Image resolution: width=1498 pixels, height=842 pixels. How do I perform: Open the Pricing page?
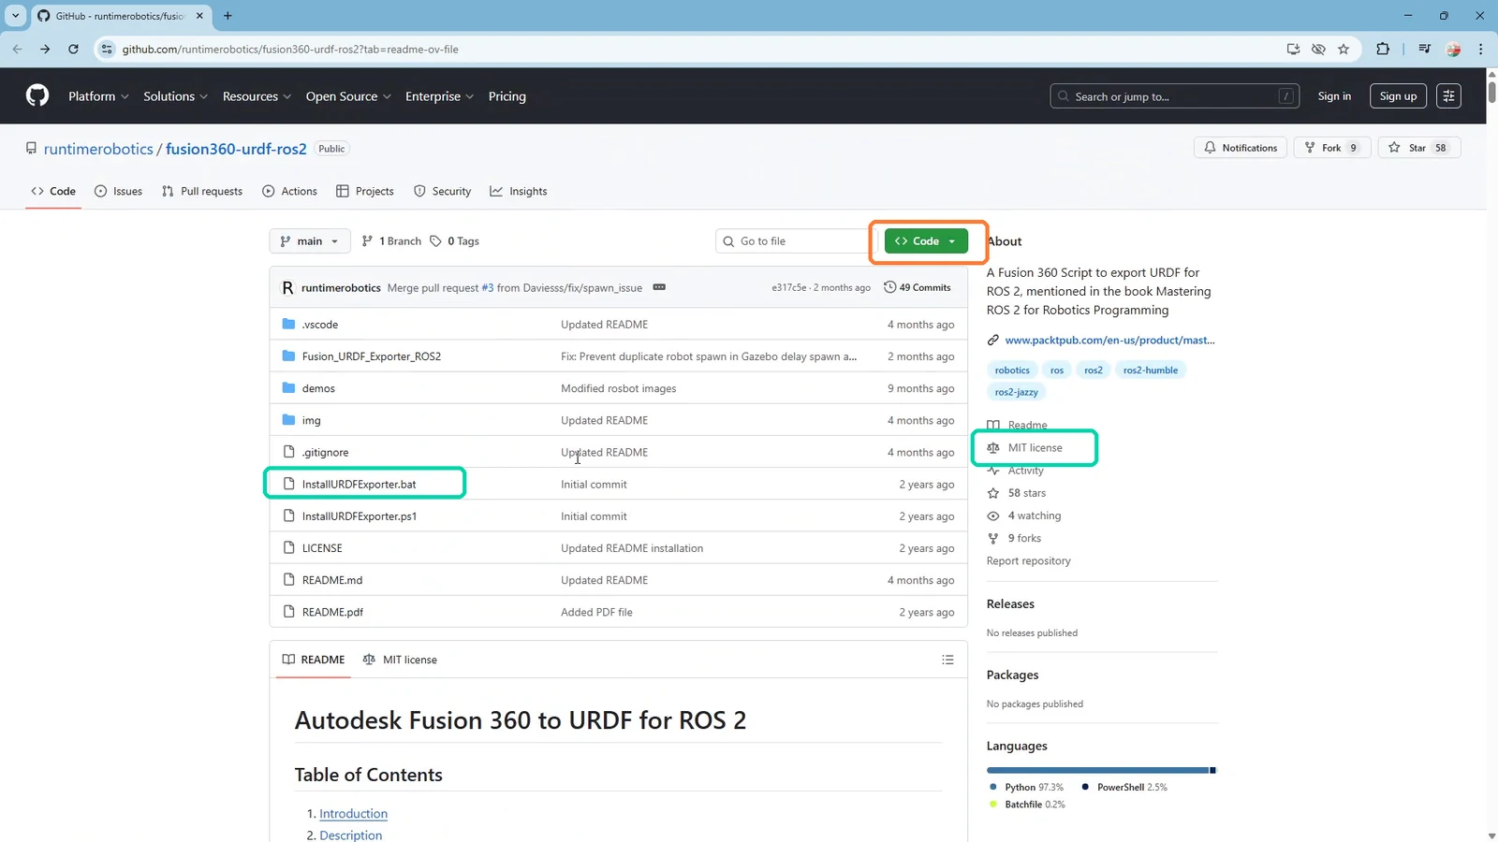click(507, 96)
